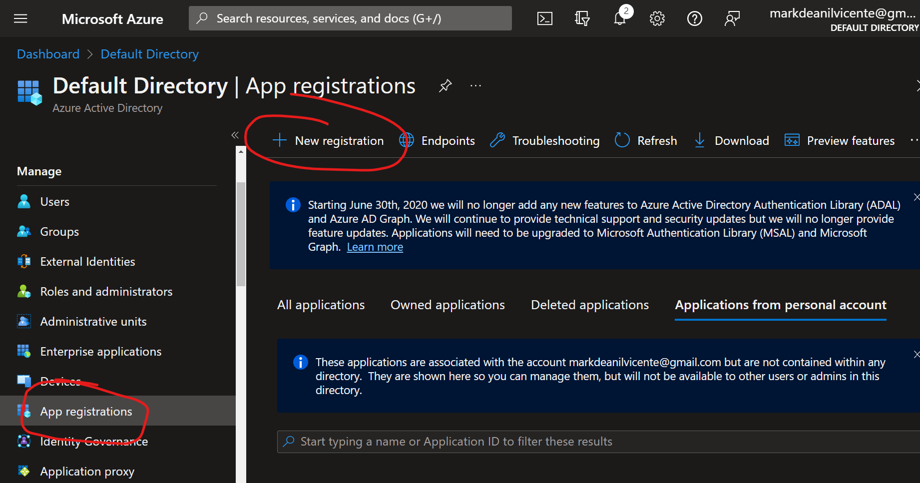The height and width of the screenshot is (483, 920).
Task: Open the notifications bell
Action: point(620,19)
